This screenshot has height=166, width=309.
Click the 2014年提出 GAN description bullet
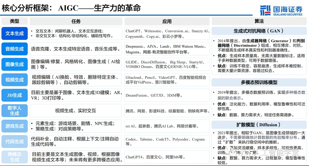click(259, 46)
